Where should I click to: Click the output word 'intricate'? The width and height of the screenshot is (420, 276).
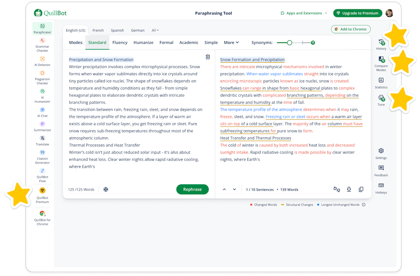point(247,66)
